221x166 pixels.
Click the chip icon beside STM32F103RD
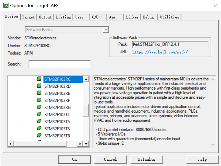pyautogui.click(x=39, y=86)
